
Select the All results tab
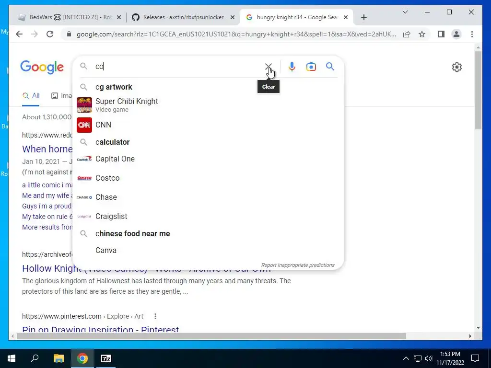31,95
